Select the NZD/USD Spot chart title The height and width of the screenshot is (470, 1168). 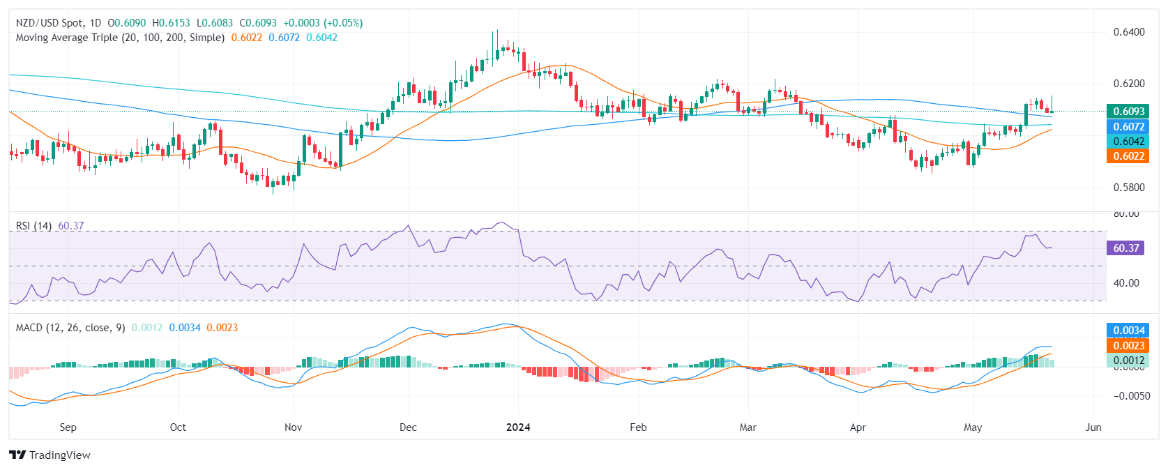pos(58,23)
